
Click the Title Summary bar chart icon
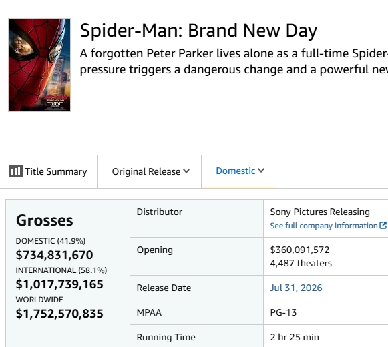(x=15, y=171)
